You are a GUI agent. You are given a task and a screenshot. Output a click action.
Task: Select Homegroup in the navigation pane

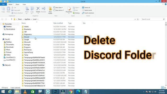click(x=9, y=34)
